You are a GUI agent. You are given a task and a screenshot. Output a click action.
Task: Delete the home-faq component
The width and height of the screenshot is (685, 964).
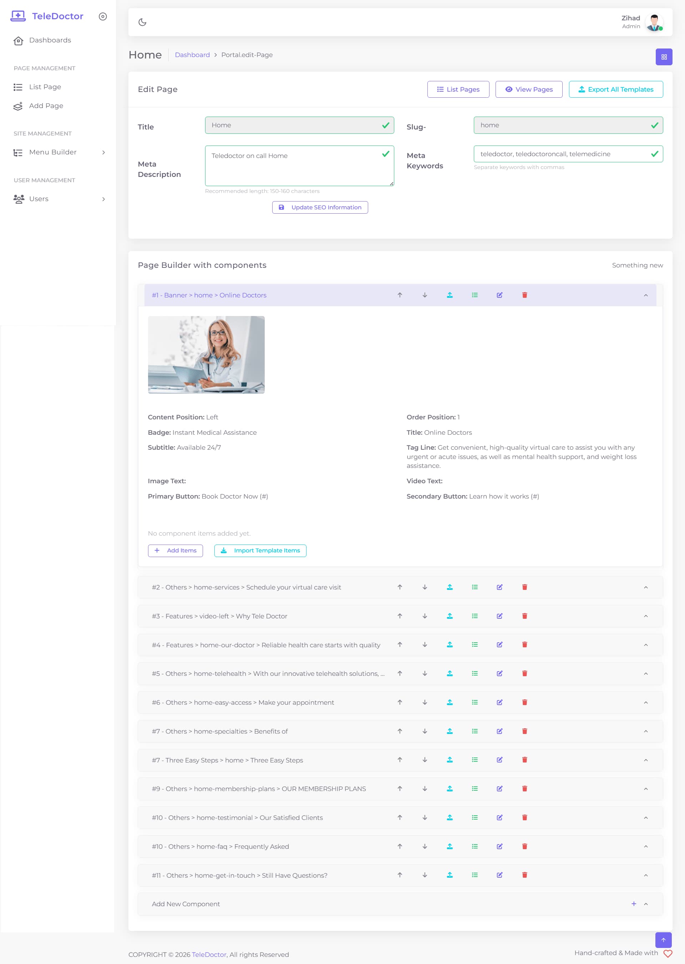[x=524, y=846]
